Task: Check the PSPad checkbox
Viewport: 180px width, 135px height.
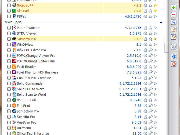Action: 9,16
